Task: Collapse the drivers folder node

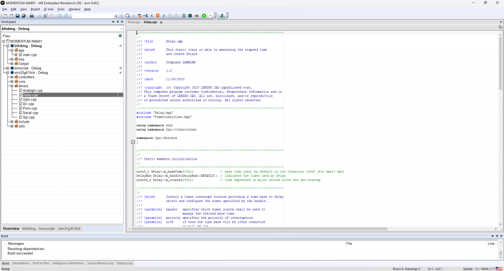Action: pyautogui.click(x=12, y=86)
